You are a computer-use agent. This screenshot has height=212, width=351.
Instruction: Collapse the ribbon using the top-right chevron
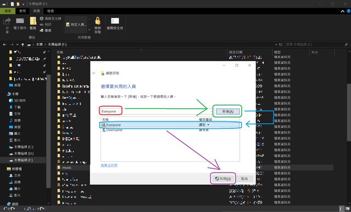coord(342,11)
